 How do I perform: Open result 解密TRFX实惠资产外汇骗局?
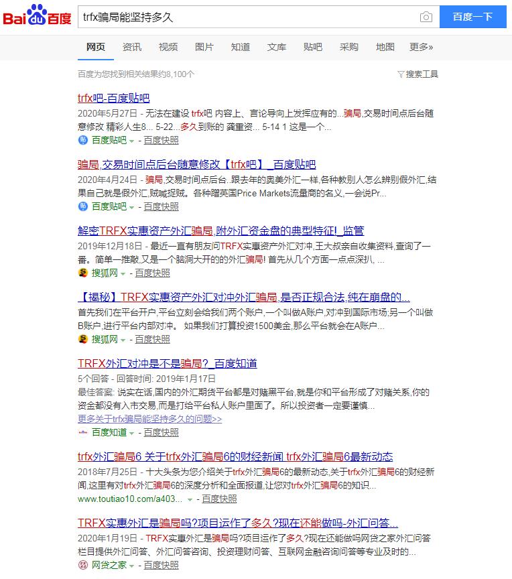click(x=220, y=231)
